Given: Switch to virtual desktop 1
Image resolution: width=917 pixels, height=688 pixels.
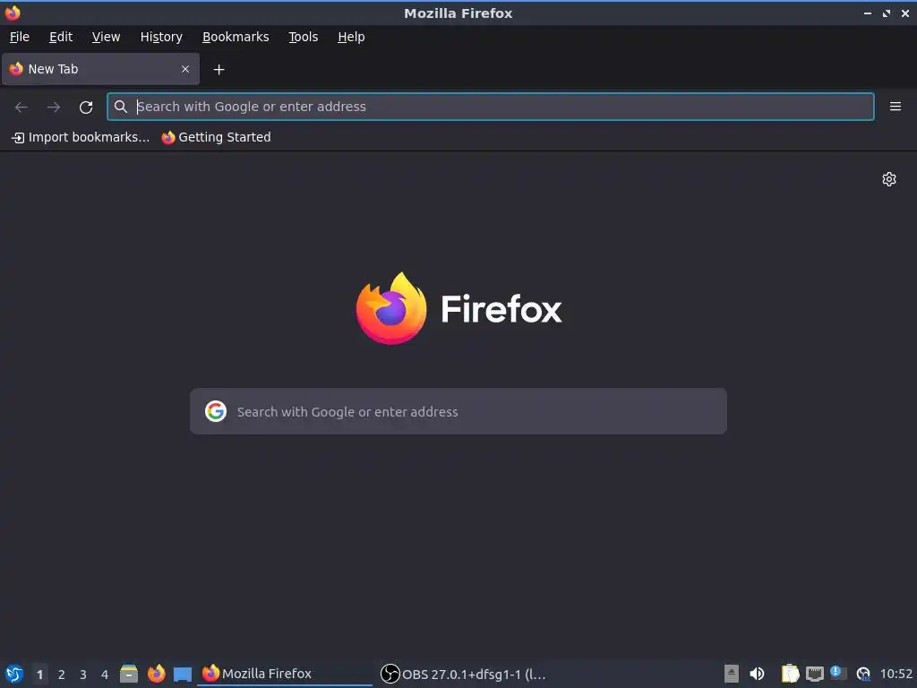Looking at the screenshot, I should point(39,675).
